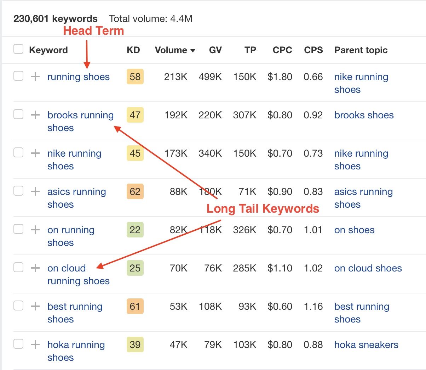The image size is (426, 370).
Task: Click the 230,601 keywords count text
Action: tap(56, 18)
